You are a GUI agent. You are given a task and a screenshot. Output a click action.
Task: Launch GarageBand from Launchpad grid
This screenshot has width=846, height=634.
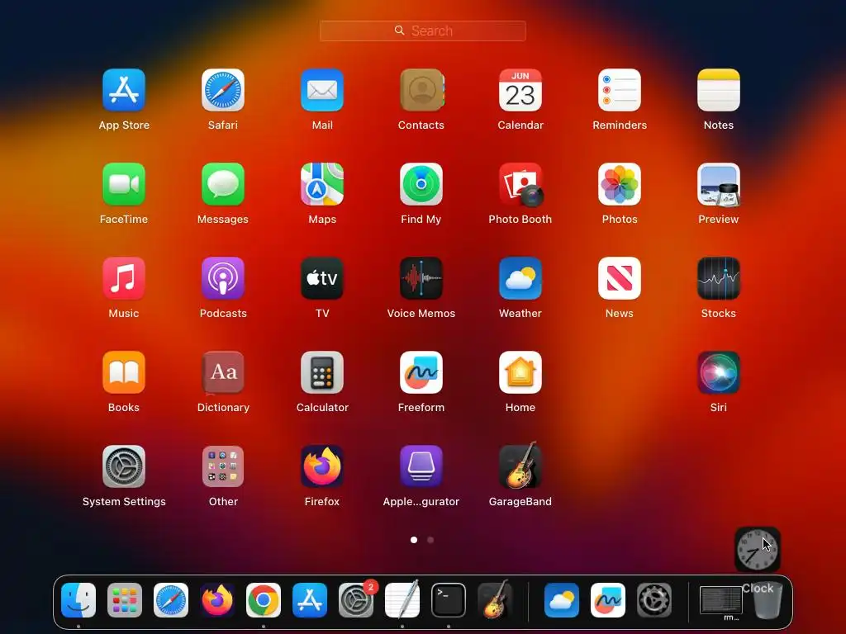tap(520, 466)
